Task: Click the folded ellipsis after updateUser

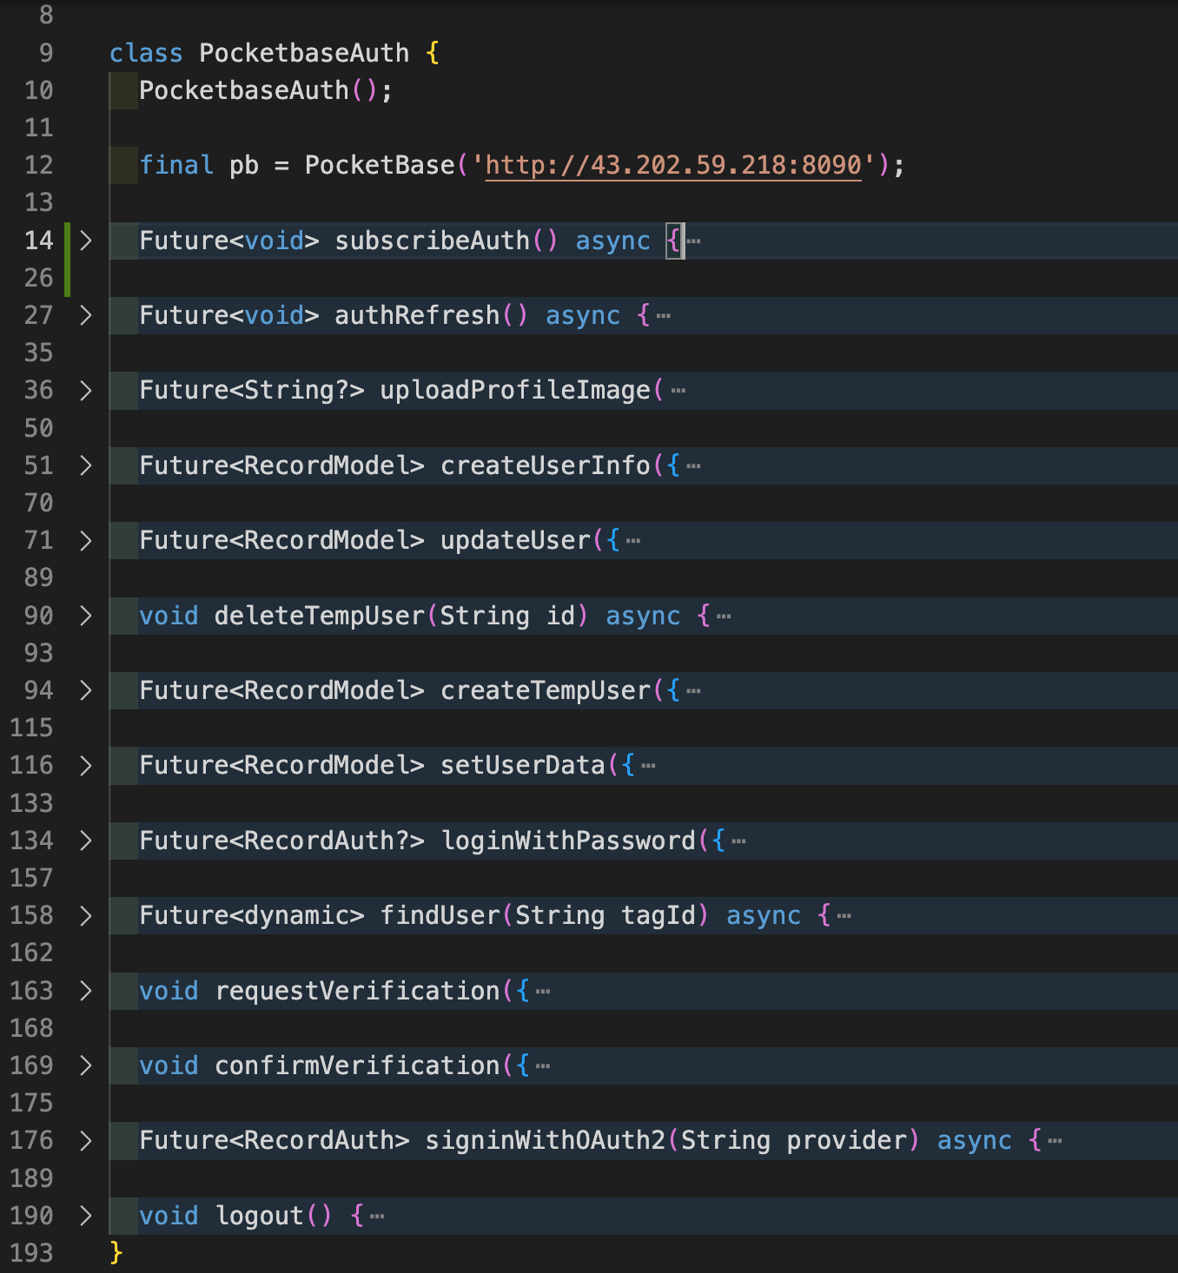Action: (x=633, y=541)
